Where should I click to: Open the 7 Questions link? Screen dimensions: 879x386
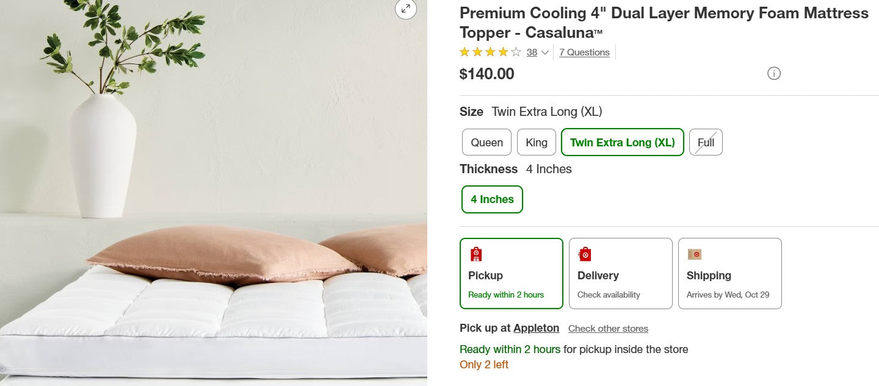584,52
